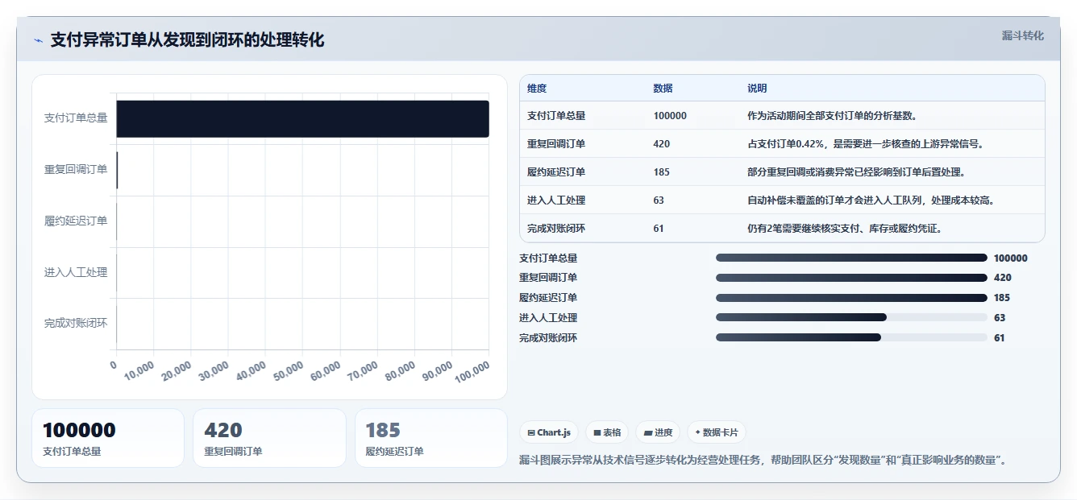Click the table value 185
Screen dimensions: 1077x500
click(x=661, y=172)
